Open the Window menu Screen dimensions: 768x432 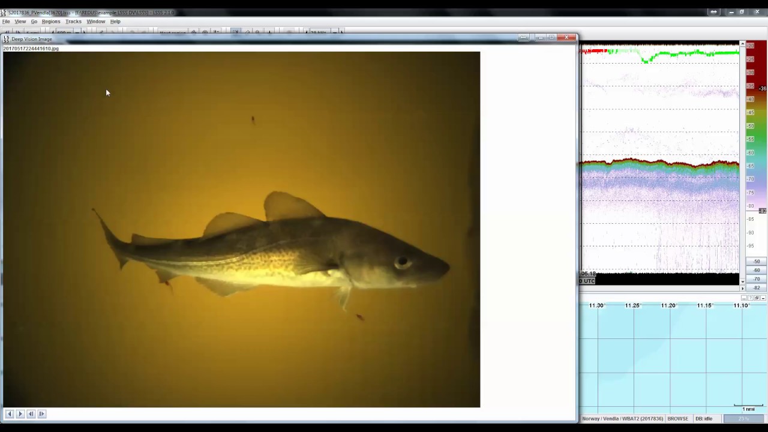point(96,22)
